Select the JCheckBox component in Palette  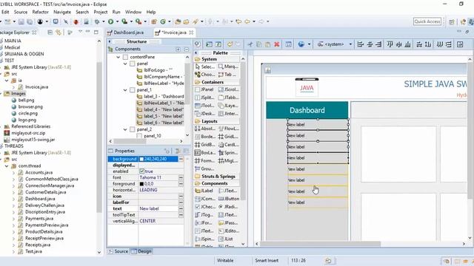(x=204, y=207)
